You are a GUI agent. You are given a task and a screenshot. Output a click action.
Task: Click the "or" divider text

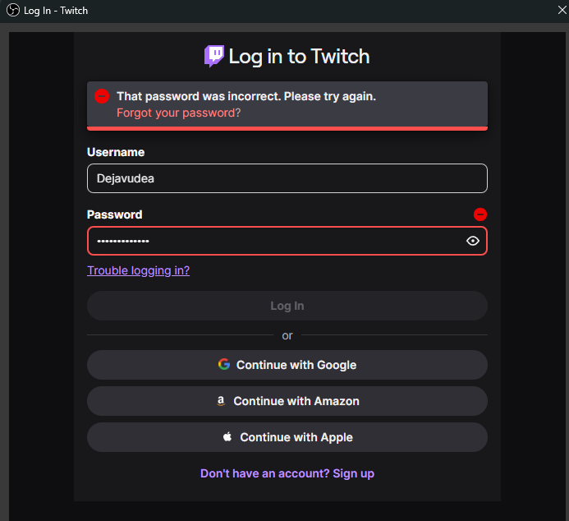287,335
